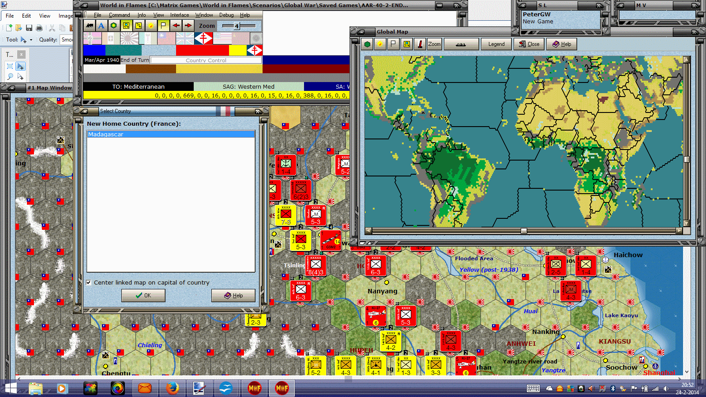Click the Thunderbird mail taskbar icon

click(145, 388)
